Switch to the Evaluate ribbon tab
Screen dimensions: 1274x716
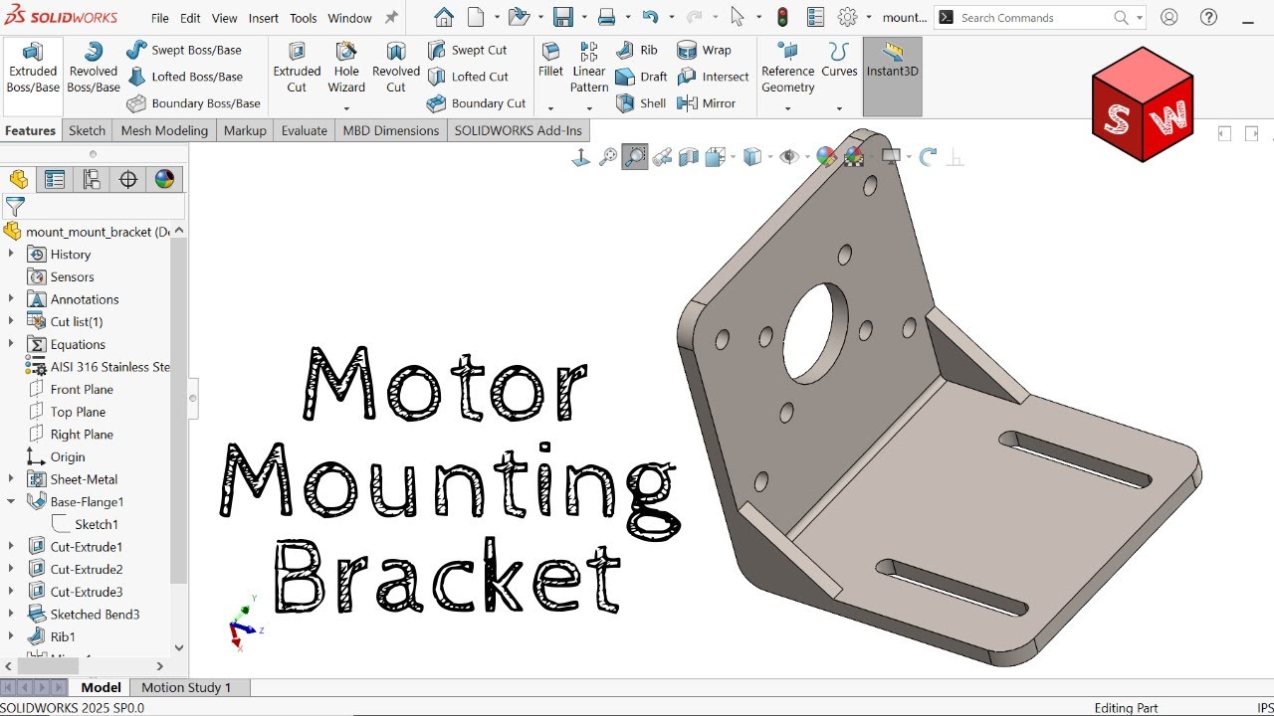[305, 130]
